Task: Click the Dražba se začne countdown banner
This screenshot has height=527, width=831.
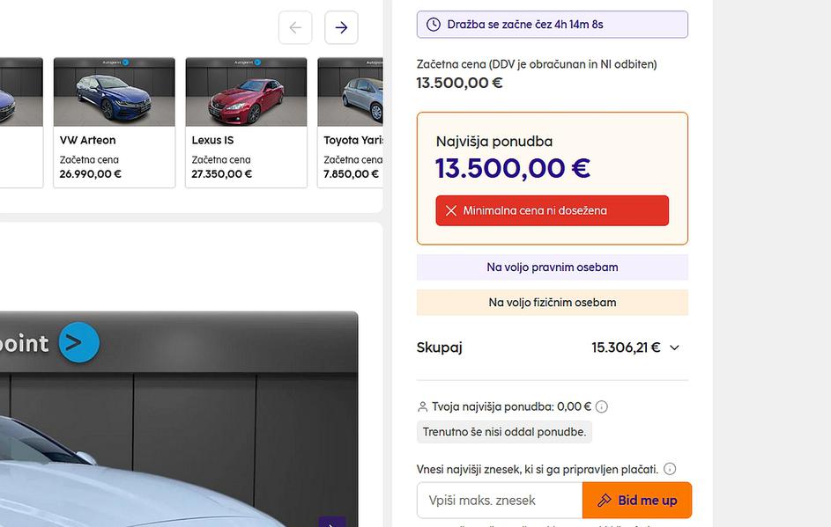Action: [x=552, y=25]
